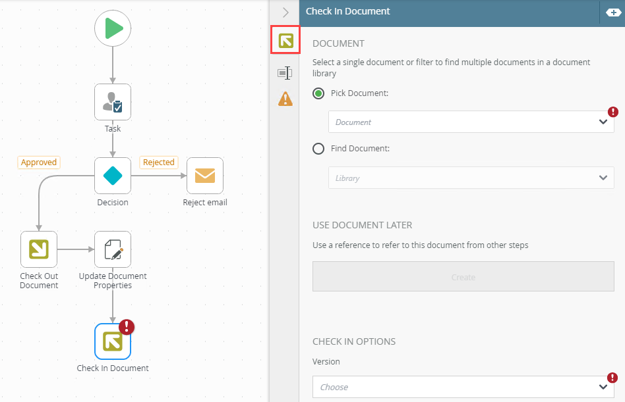Viewport: 625px width, 402px height.
Task: Open the Document dropdown
Action: 471,122
